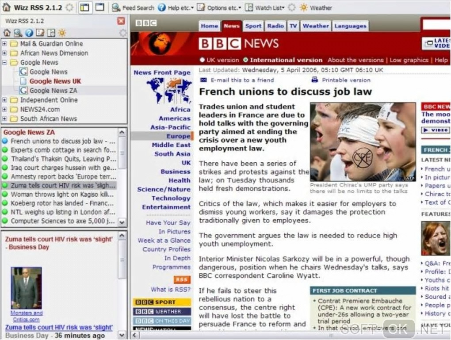Open the BBC Weather tab
Viewport: 451px width, 340px height.
[x=316, y=26]
